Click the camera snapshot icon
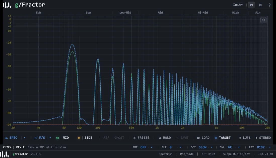 pyautogui.click(x=251, y=5)
